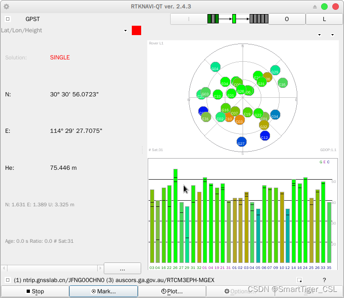
Task: Select satellite C33 in the skyplot
Action: coord(218,94)
